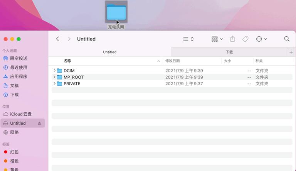This screenshot has width=296, height=171.
Task: Click the clock icon beside 最近使用
Action: 6,67
